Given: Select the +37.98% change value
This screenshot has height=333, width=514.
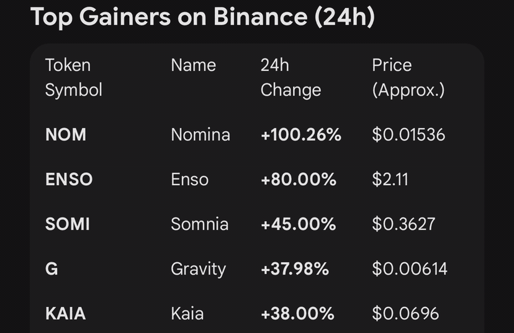Looking at the screenshot, I should click(295, 268).
